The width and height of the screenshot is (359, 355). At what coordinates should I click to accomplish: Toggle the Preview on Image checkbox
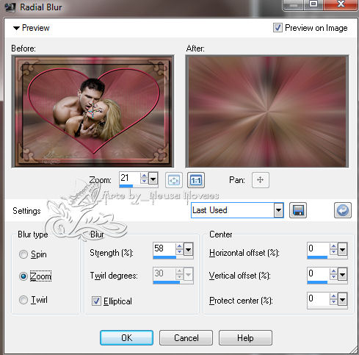coord(278,27)
